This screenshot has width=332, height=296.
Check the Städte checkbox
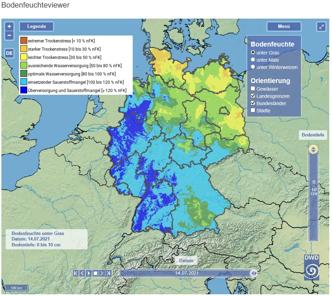[253, 110]
